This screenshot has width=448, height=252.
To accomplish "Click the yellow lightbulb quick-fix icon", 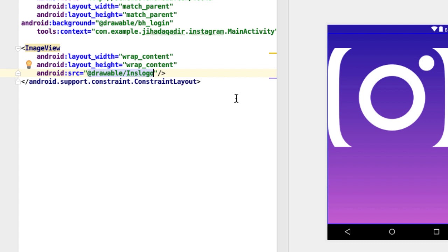I will coord(29,64).
